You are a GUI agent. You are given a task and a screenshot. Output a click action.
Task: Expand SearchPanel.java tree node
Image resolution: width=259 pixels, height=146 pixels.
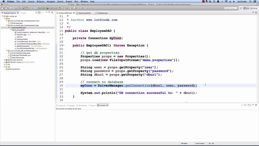pyautogui.click(x=9, y=58)
